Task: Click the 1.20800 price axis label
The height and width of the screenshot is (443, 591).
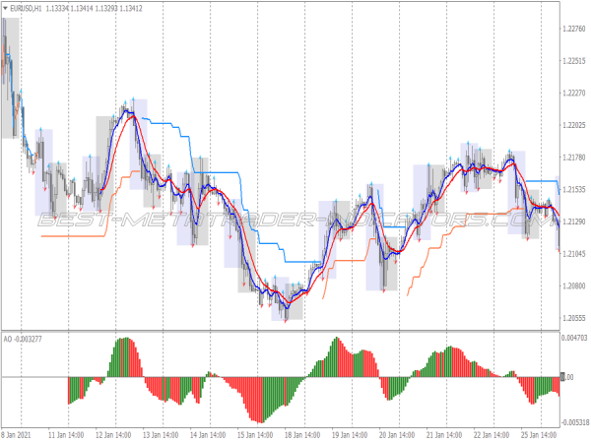Action: [574, 285]
